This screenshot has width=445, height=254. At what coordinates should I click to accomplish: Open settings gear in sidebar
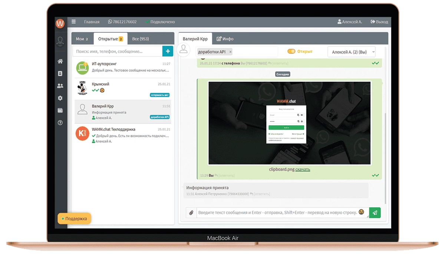pos(60,98)
